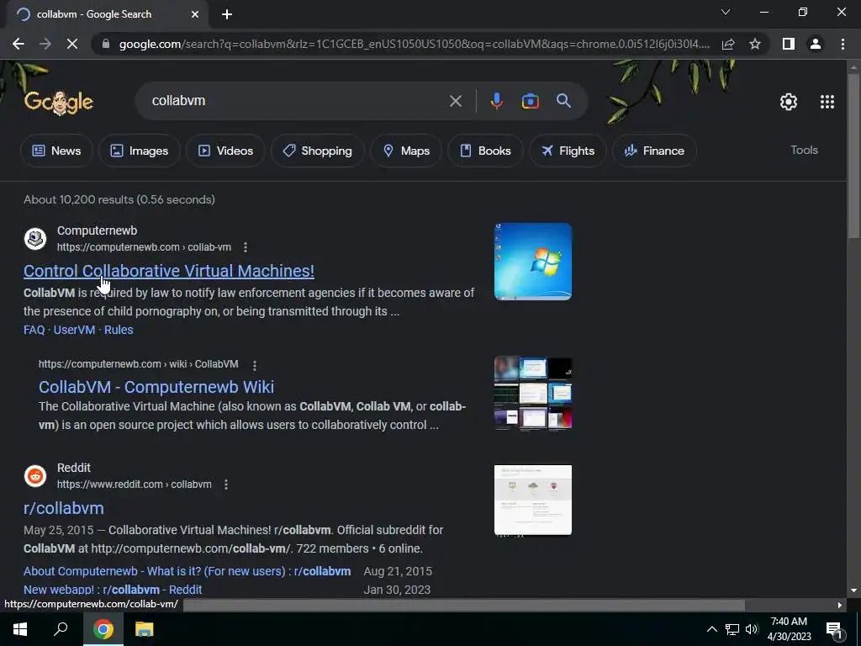Viewport: 861px width, 646px height.
Task: Open a new browser tab
Action: [x=227, y=15]
